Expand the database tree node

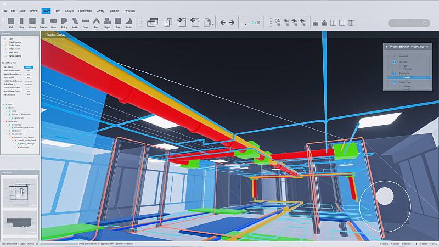4,121
